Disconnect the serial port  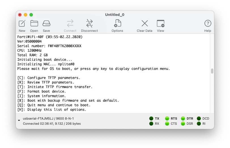(x=90, y=24)
